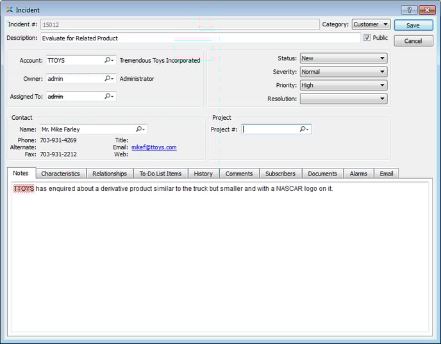Click the Owner search magnifier icon
Screen dimensions: 441x344
tap(108, 78)
